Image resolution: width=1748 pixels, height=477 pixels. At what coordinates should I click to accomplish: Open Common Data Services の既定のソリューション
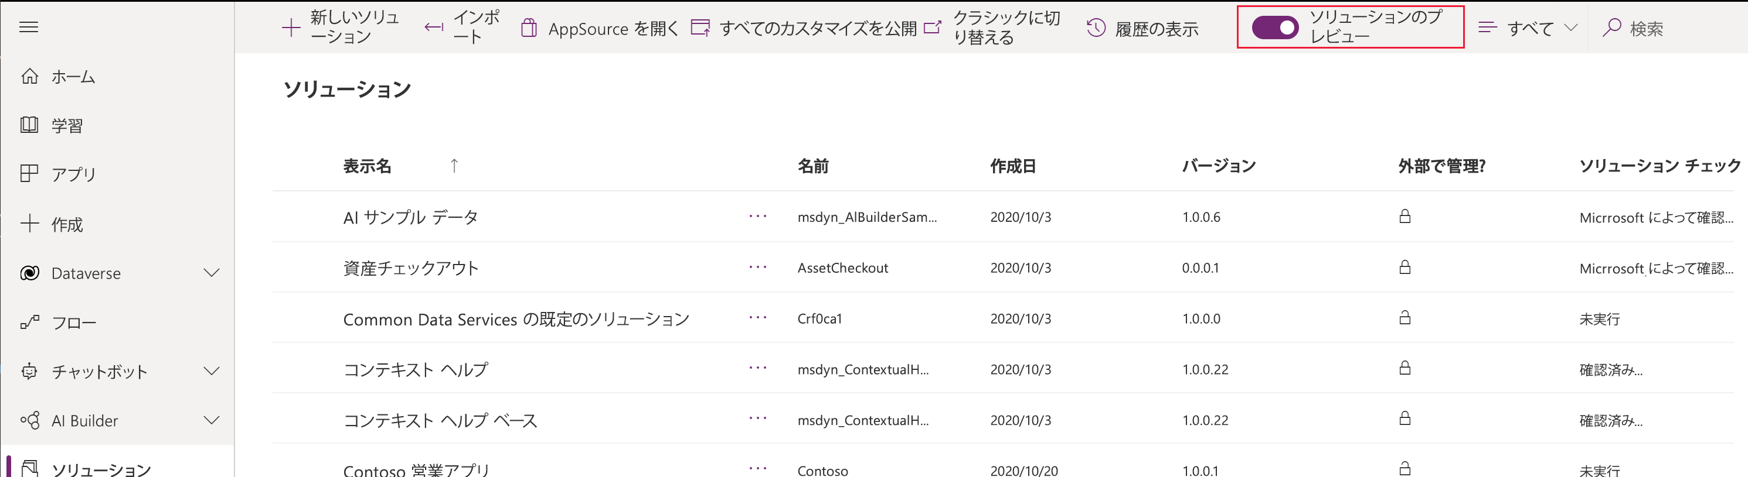click(516, 318)
